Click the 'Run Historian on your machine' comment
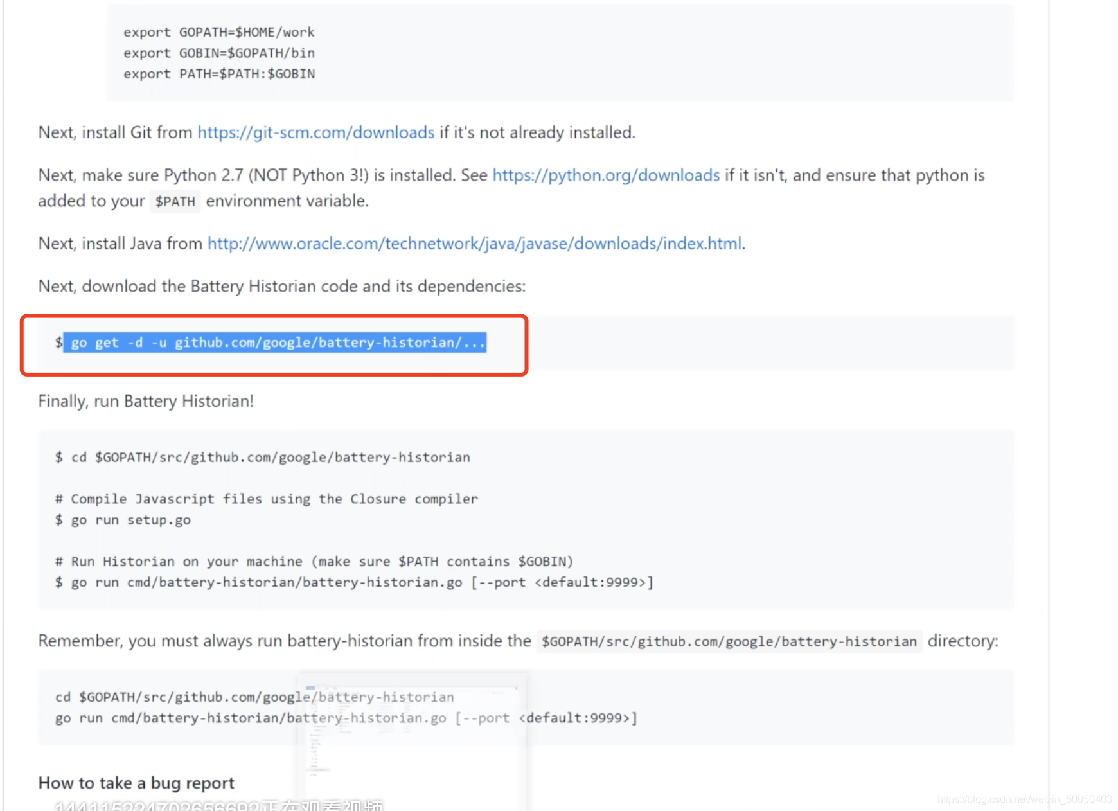Image resolution: width=1118 pixels, height=811 pixels. point(314,562)
